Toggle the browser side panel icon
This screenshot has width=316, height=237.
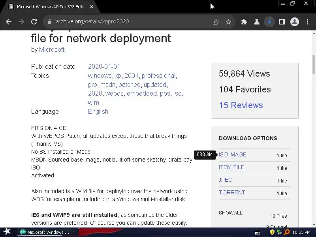point(282,22)
